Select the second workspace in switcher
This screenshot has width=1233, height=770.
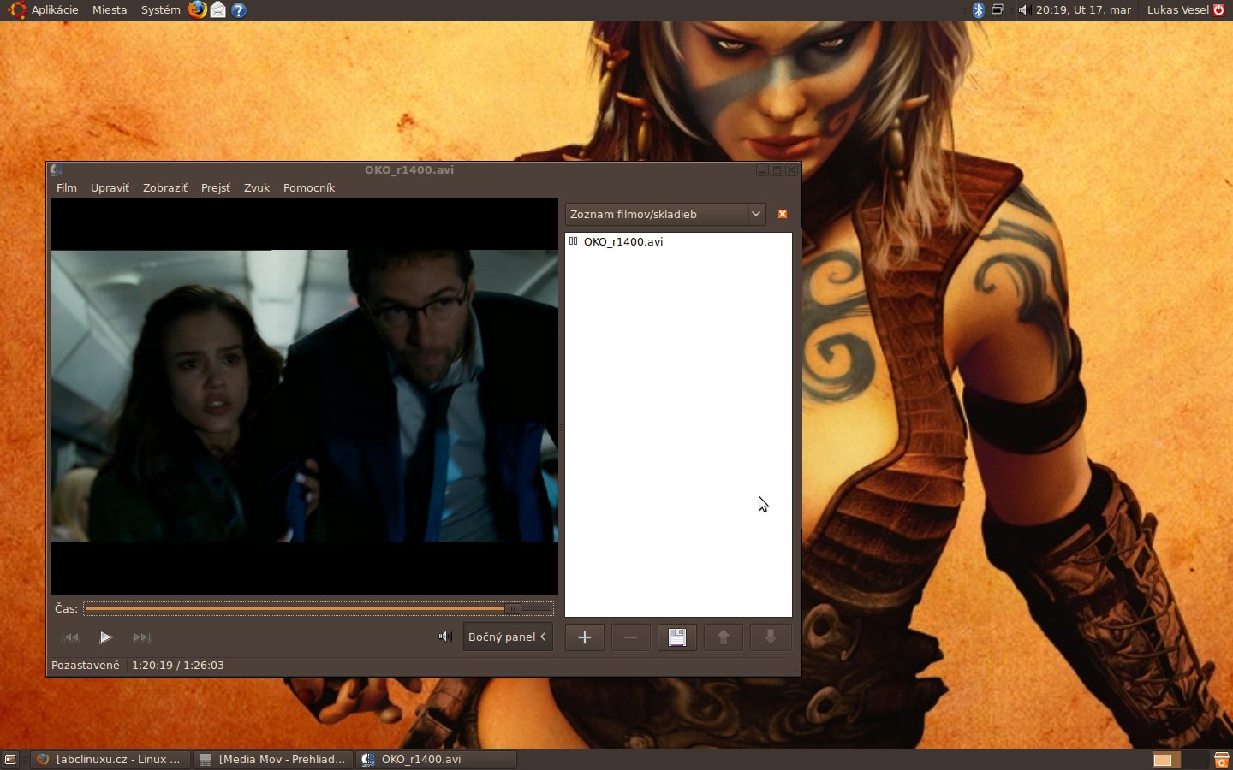pos(1194,759)
